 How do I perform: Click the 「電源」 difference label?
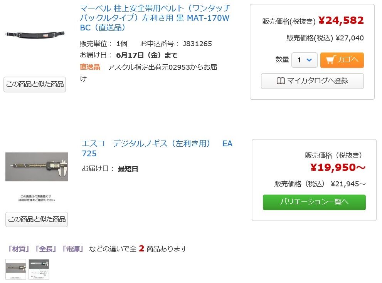pos(73,249)
